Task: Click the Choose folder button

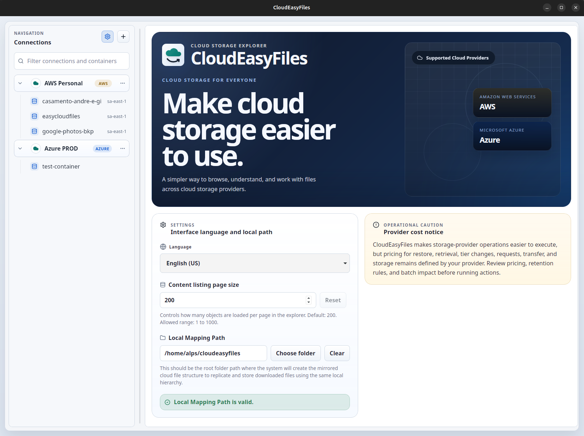Action: [296, 353]
